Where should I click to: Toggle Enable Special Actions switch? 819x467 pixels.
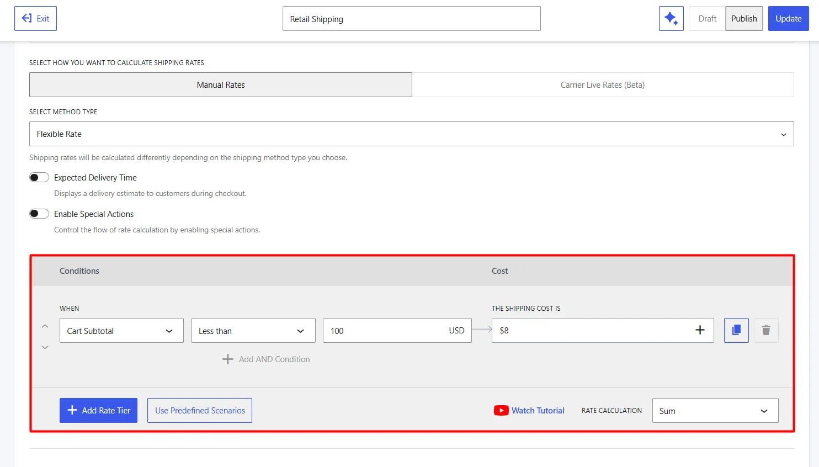click(39, 214)
